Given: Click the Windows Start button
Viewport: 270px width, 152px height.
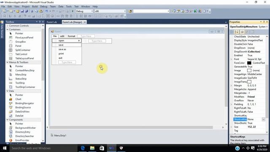Looking at the screenshot, I should [x=5, y=148].
